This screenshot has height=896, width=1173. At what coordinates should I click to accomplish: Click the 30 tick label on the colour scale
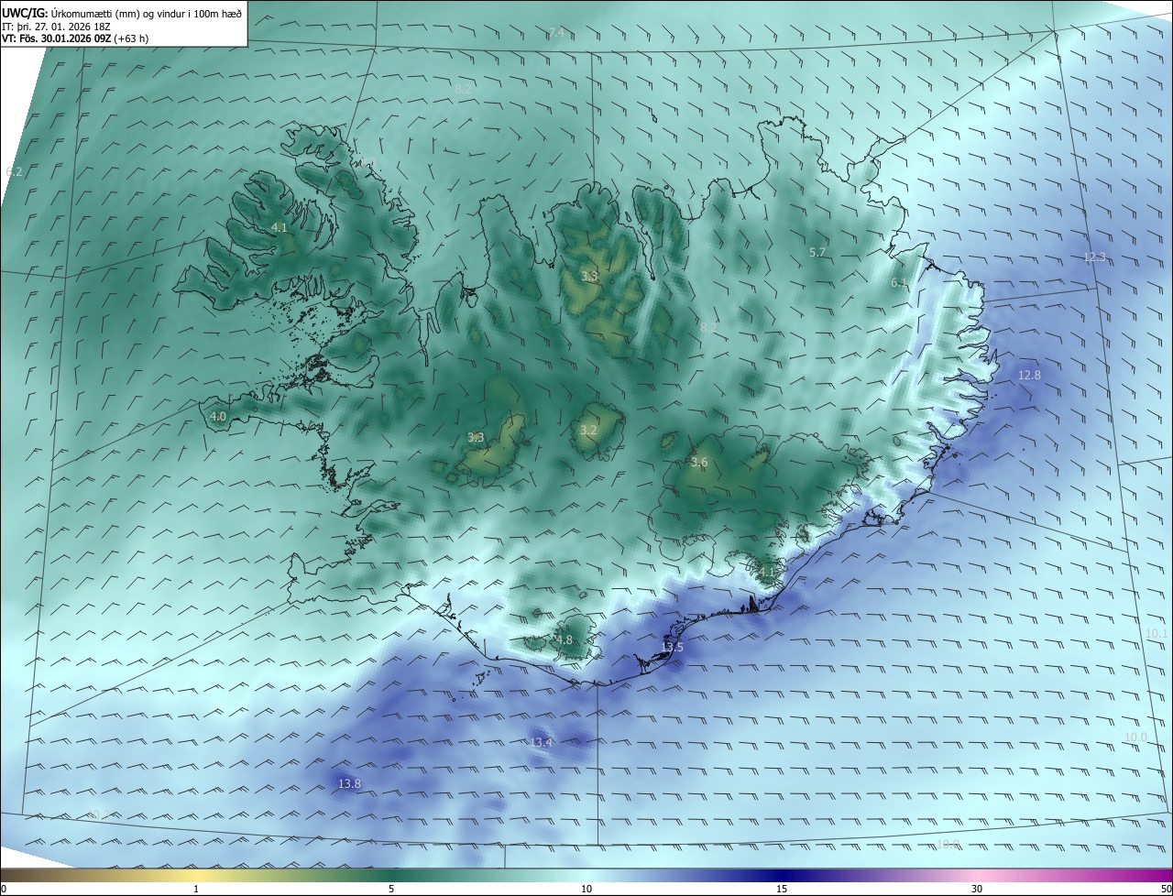coord(977,889)
